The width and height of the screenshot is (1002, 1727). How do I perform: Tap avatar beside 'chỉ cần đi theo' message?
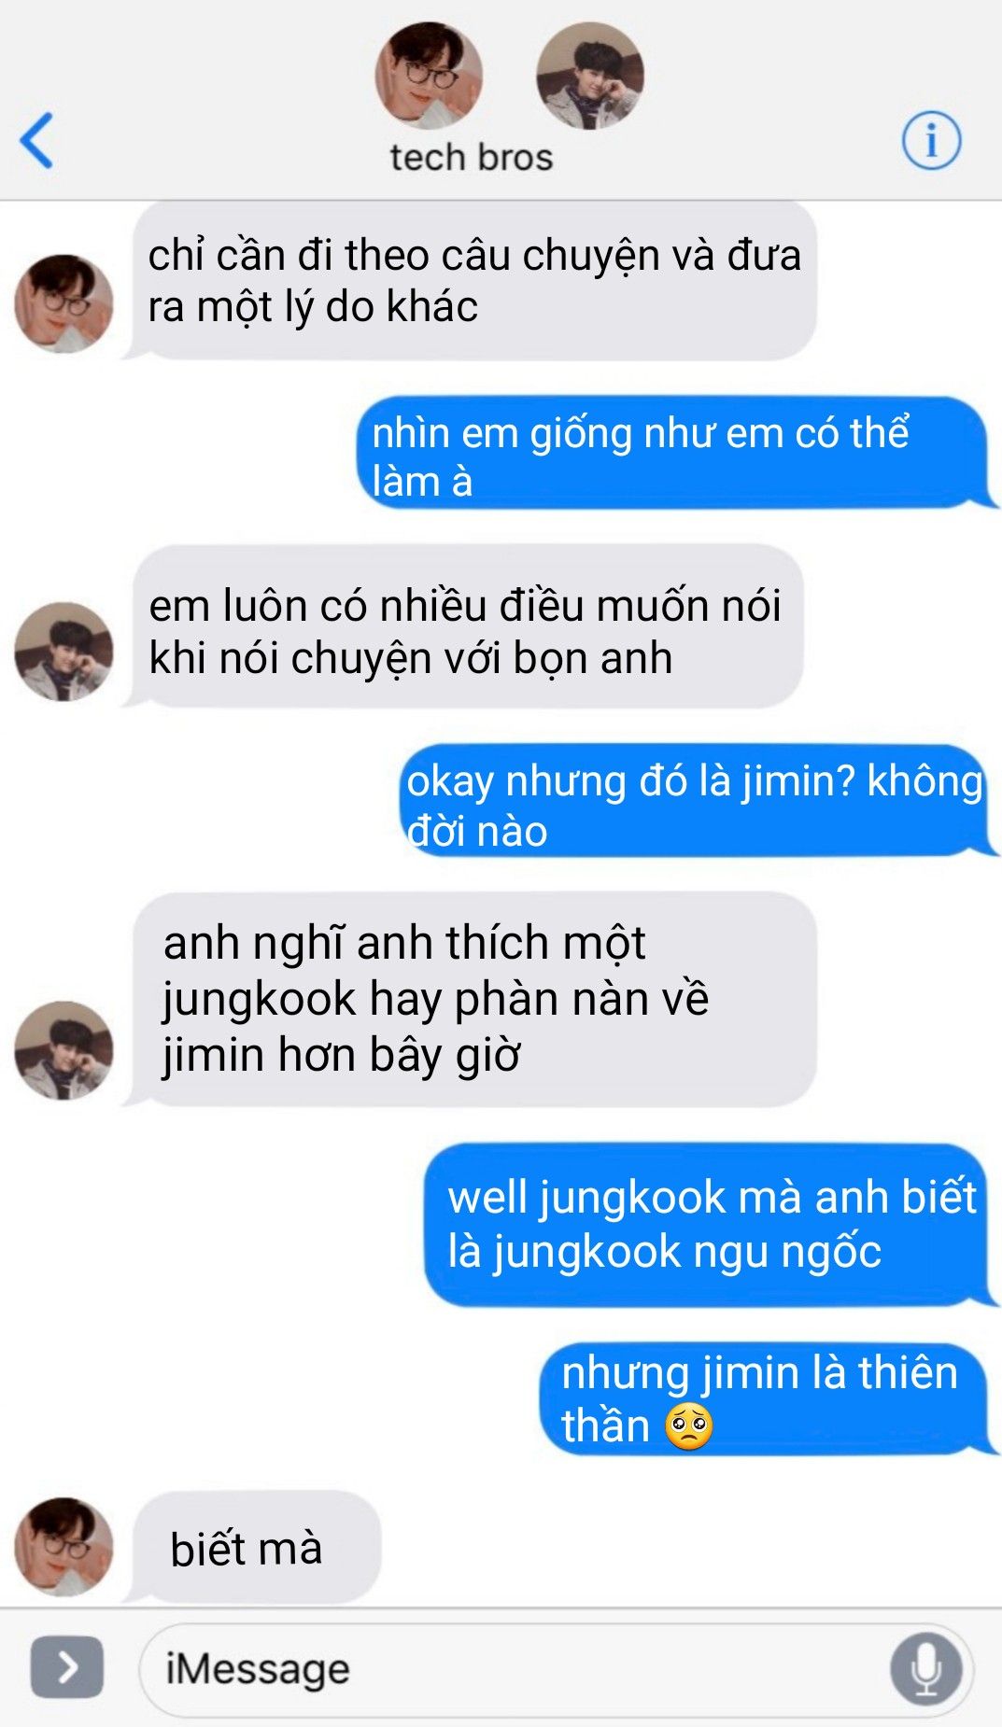64,303
